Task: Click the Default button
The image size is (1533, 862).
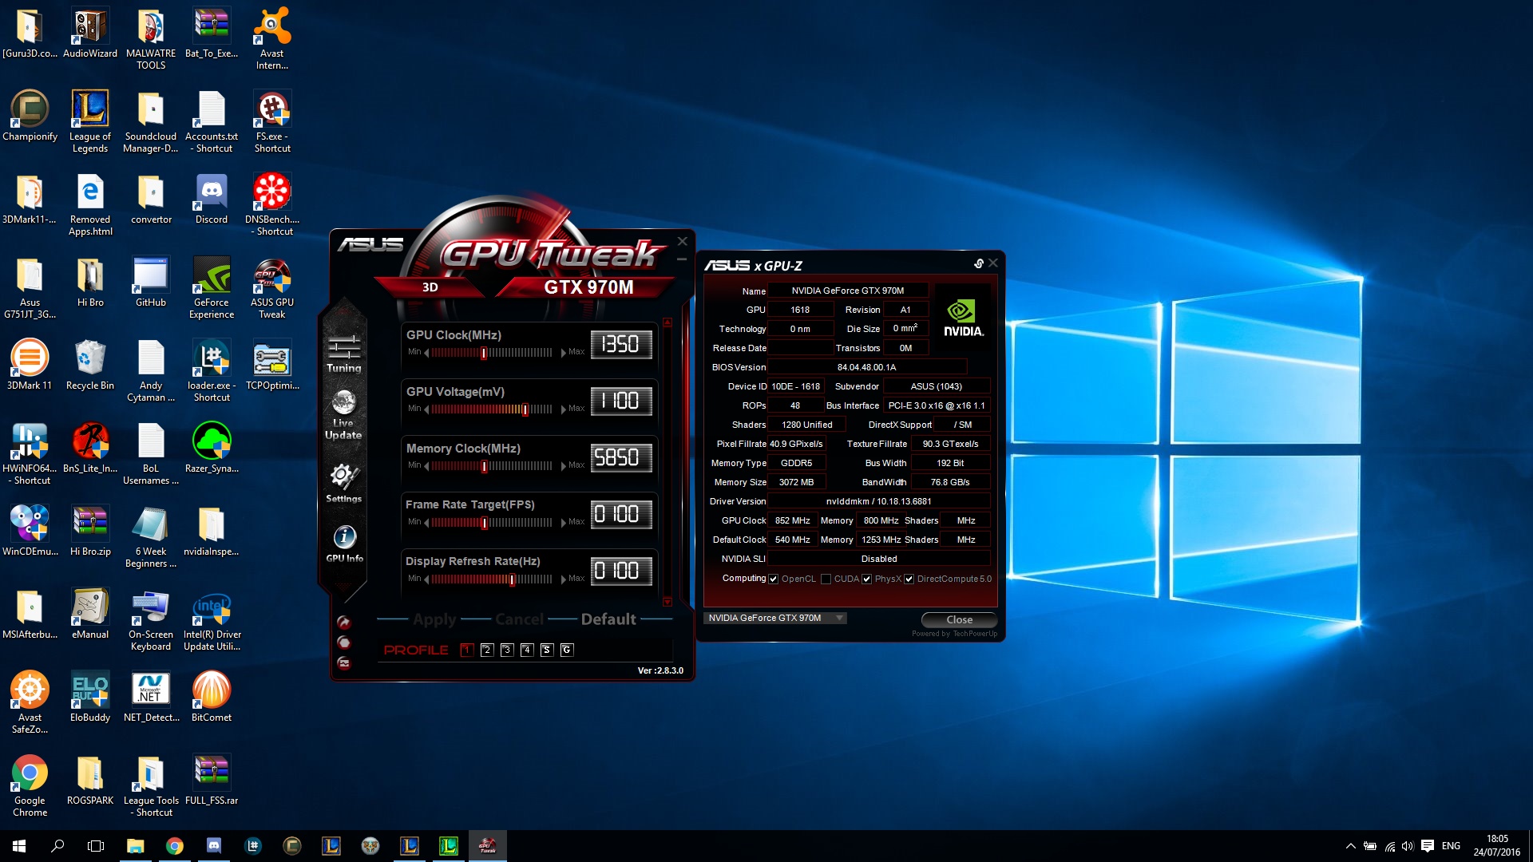Action: (608, 619)
